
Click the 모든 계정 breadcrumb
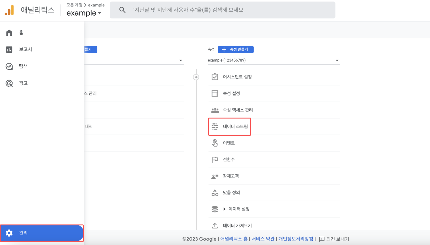point(74,5)
